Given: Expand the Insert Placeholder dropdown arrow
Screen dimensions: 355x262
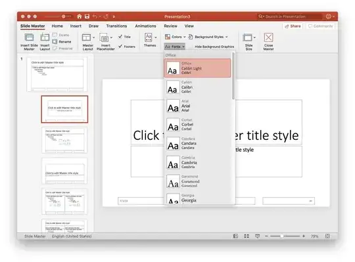Looking at the screenshot, I should click(x=111, y=37).
